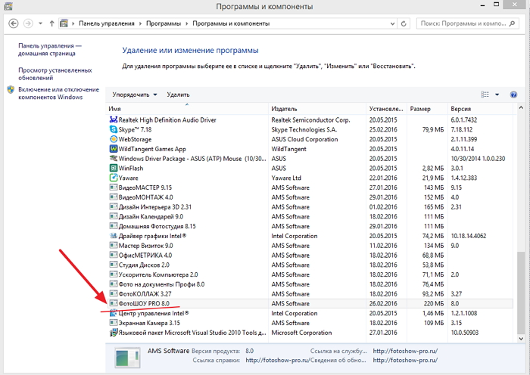
Task: Select the ОфисМЕТРИКА 4.0 icon
Action: point(114,256)
